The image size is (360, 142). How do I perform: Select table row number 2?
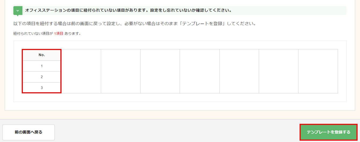tap(42, 77)
